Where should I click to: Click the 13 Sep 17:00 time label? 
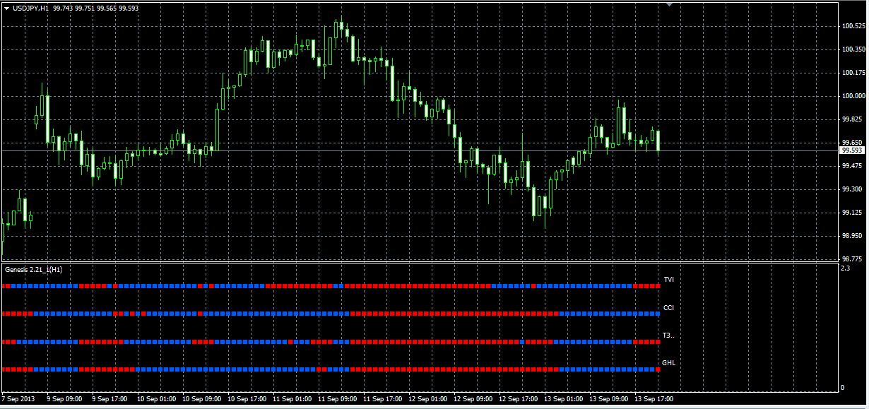(x=654, y=399)
